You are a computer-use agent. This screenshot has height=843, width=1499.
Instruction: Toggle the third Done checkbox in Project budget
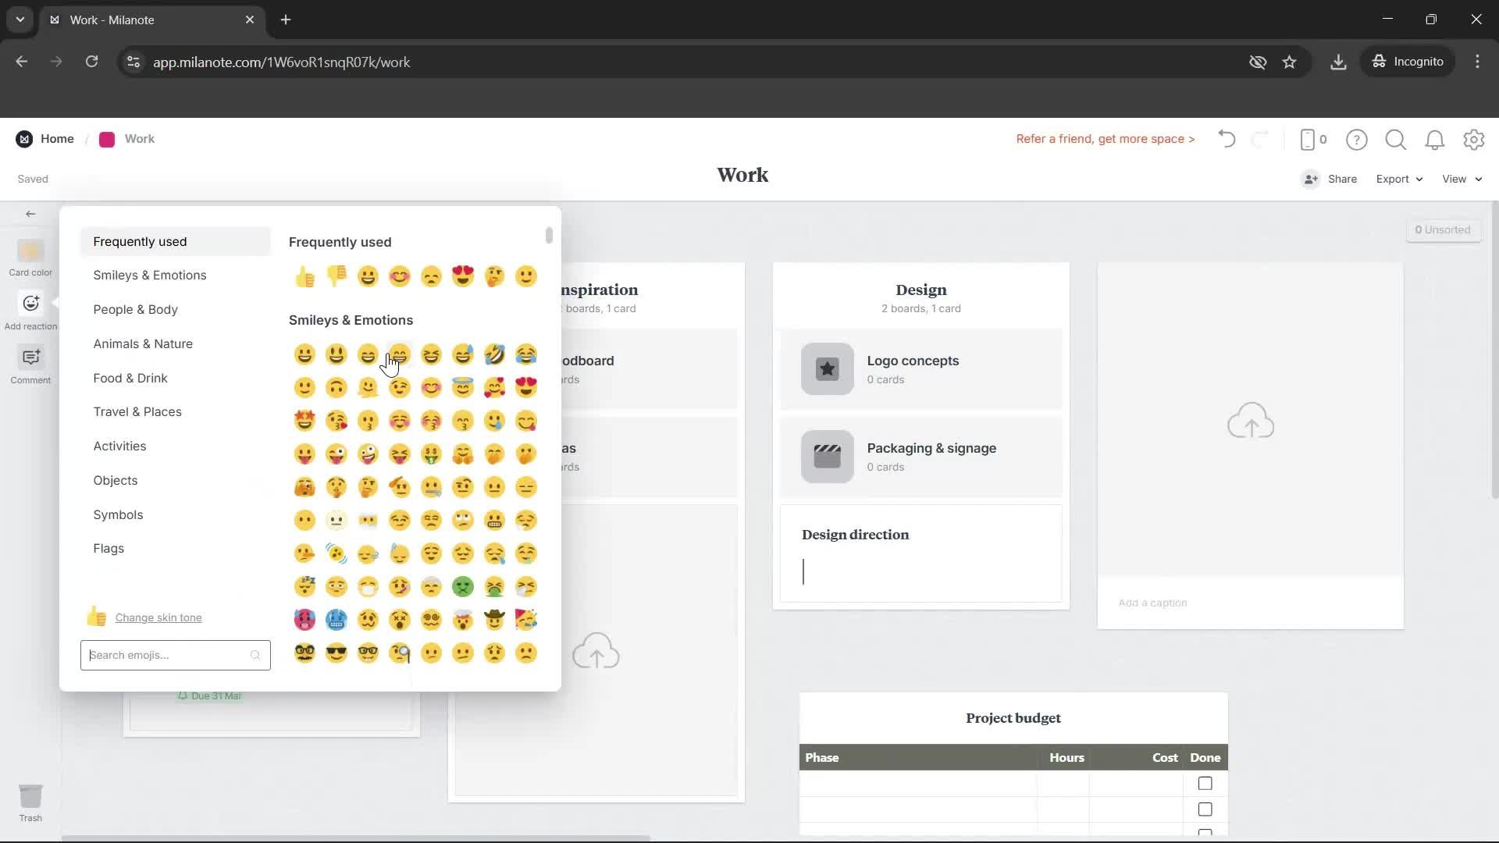(1205, 834)
